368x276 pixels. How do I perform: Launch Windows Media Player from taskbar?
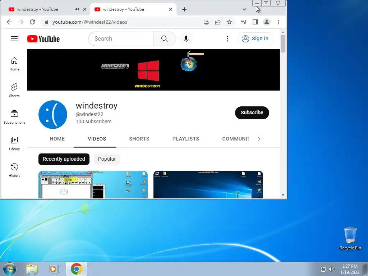tap(54, 269)
